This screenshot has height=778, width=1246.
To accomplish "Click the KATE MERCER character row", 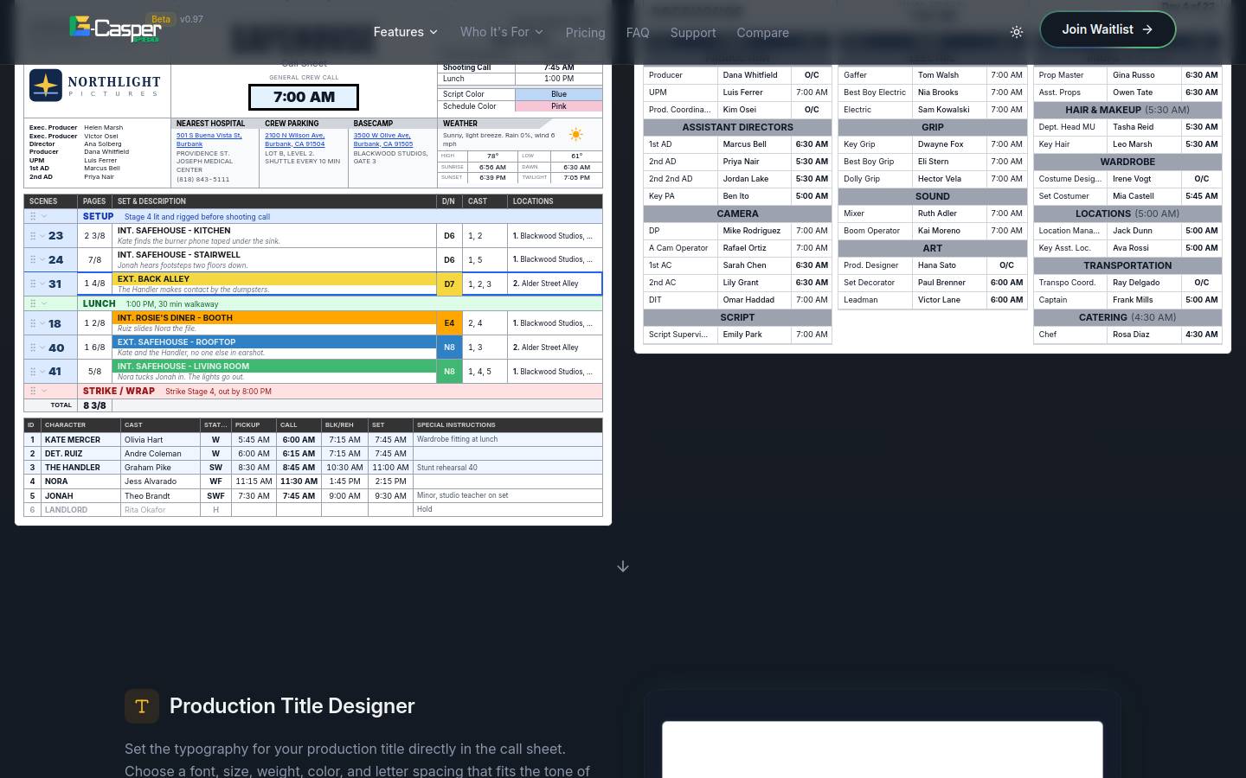I will pos(313,439).
